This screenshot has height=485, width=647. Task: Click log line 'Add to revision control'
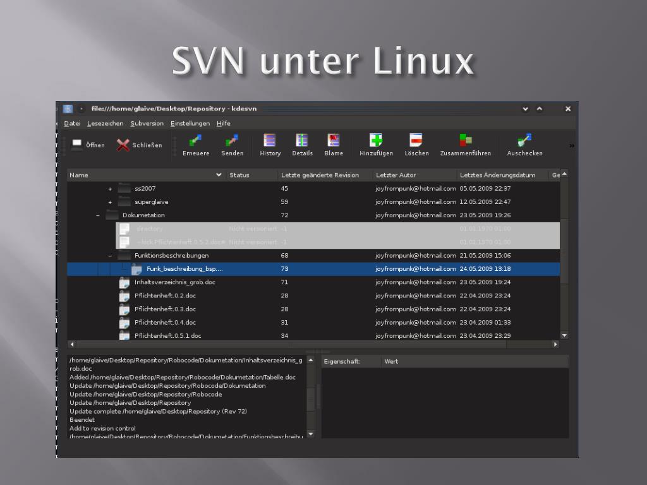tap(102, 428)
